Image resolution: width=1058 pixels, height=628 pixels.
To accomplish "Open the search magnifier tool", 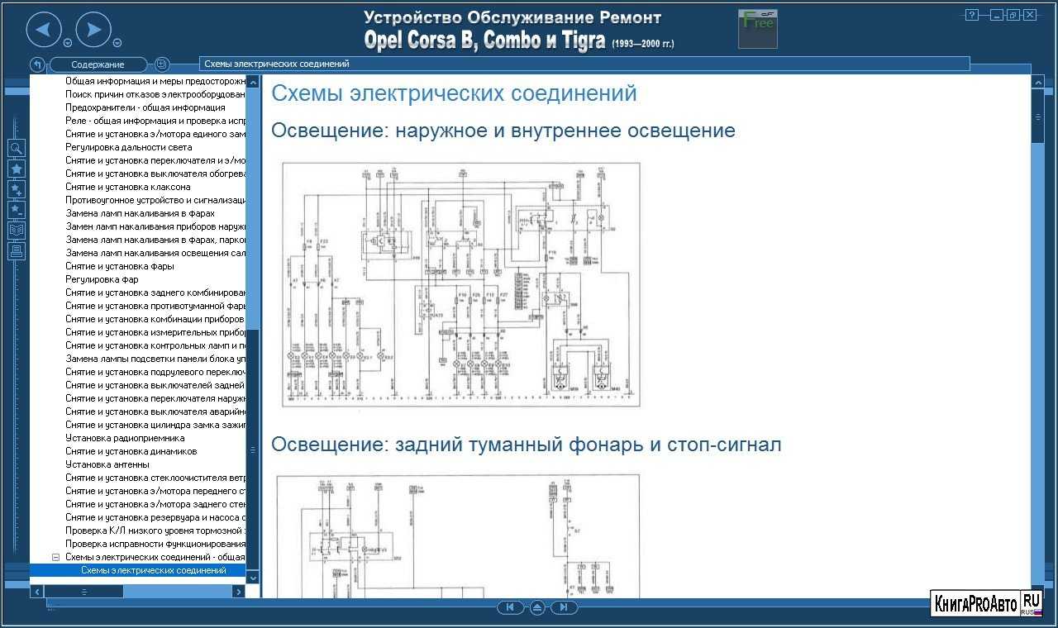I will [17, 149].
